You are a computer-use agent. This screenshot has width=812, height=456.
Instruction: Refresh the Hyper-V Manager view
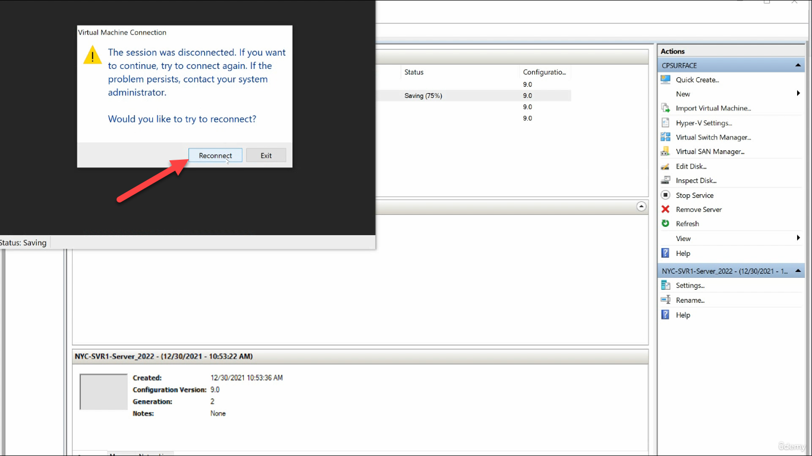click(x=687, y=224)
